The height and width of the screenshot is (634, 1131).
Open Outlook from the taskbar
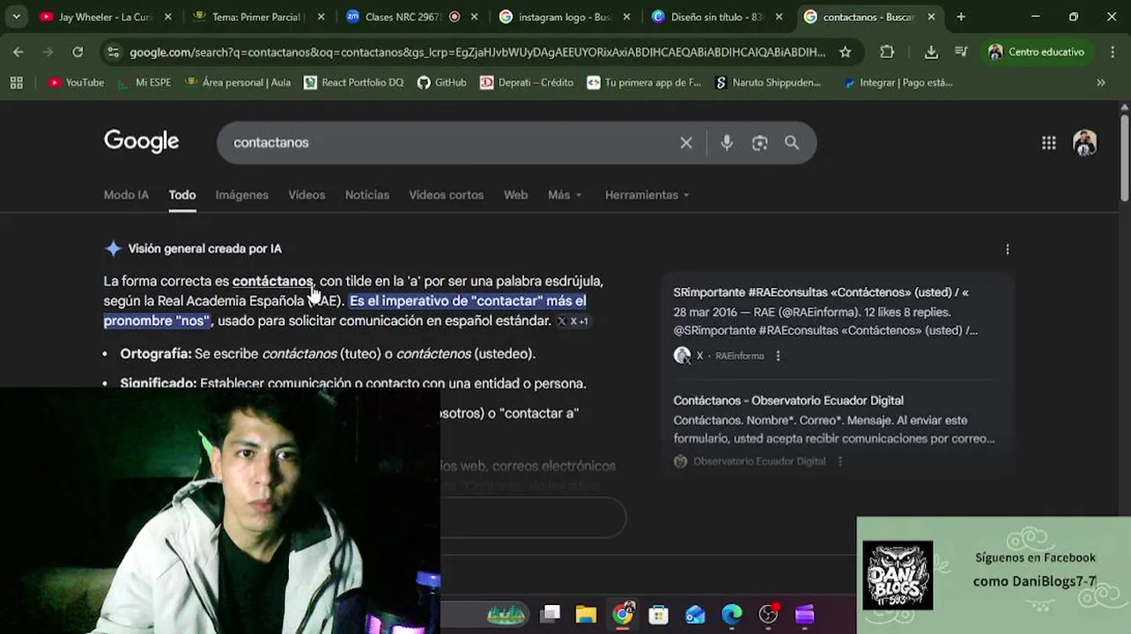click(695, 615)
